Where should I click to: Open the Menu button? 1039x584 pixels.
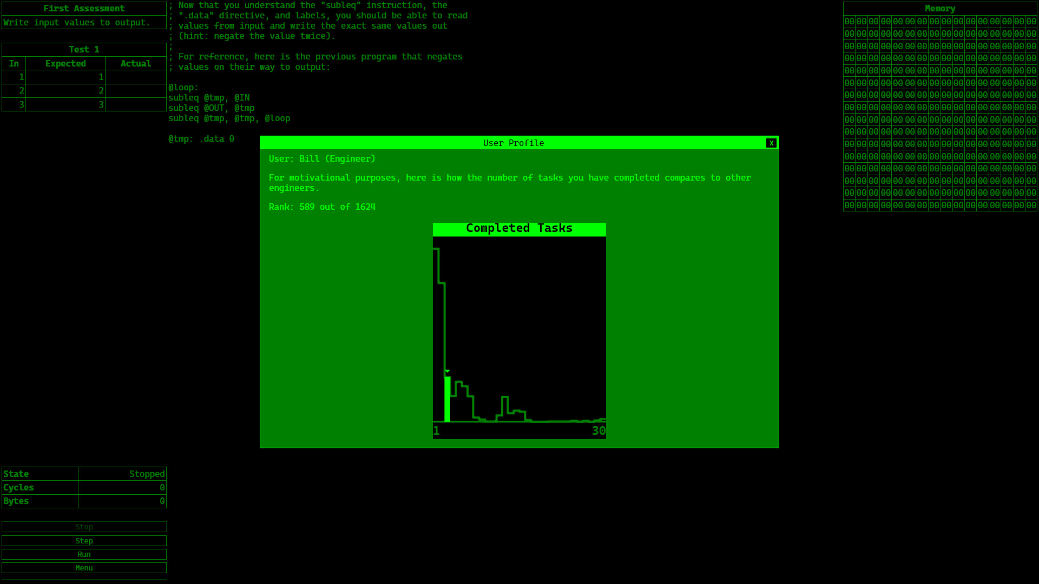[x=84, y=567]
